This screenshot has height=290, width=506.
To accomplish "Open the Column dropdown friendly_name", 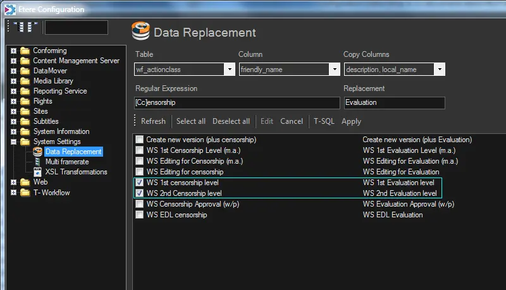I will (x=334, y=69).
